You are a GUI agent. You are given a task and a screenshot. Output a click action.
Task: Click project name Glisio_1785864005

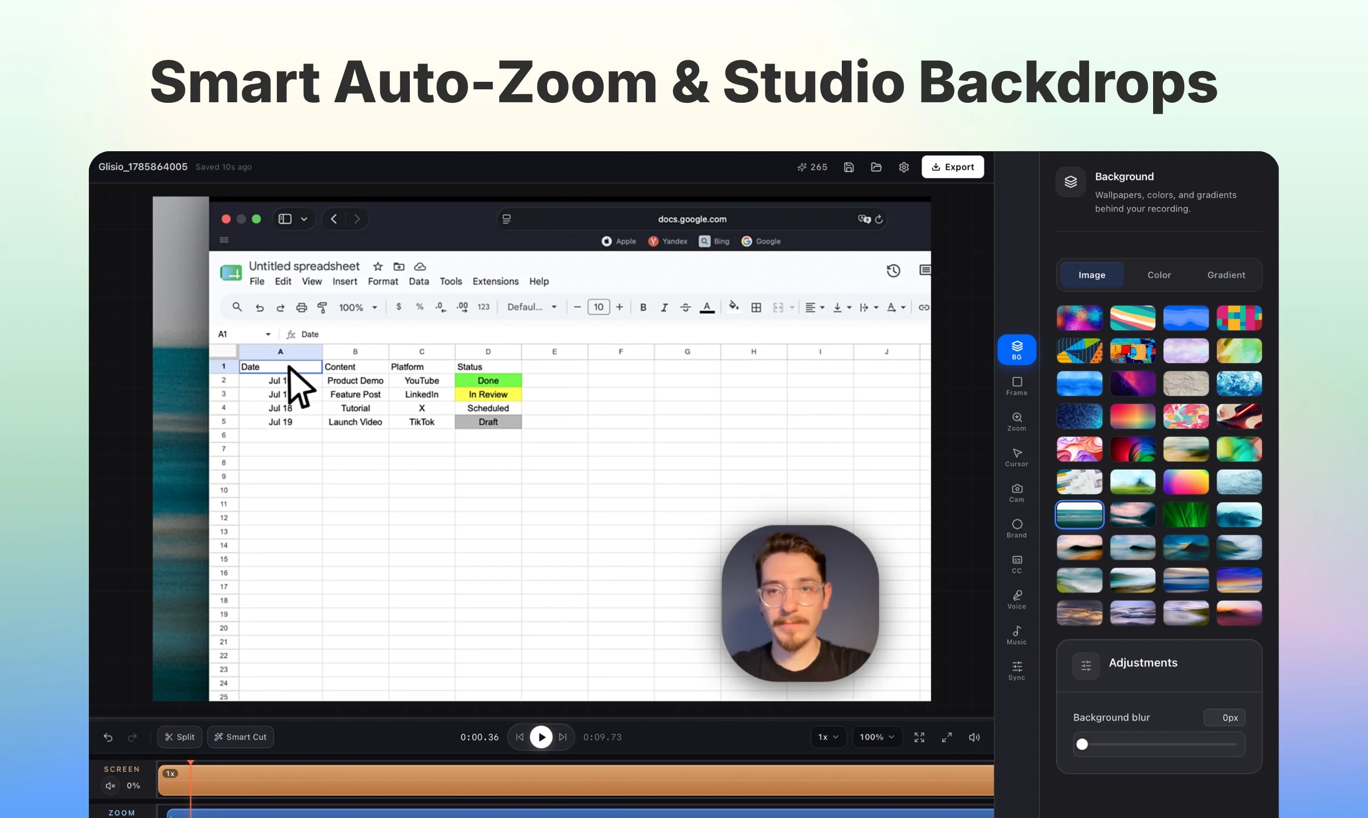(143, 167)
